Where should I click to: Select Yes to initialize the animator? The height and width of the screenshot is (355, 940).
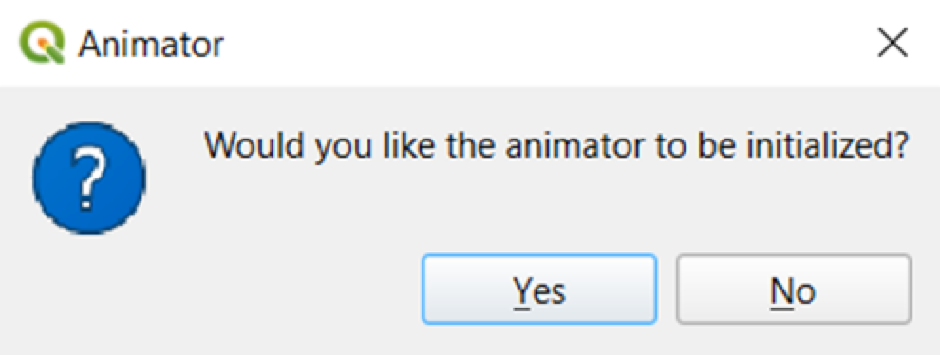click(x=539, y=290)
